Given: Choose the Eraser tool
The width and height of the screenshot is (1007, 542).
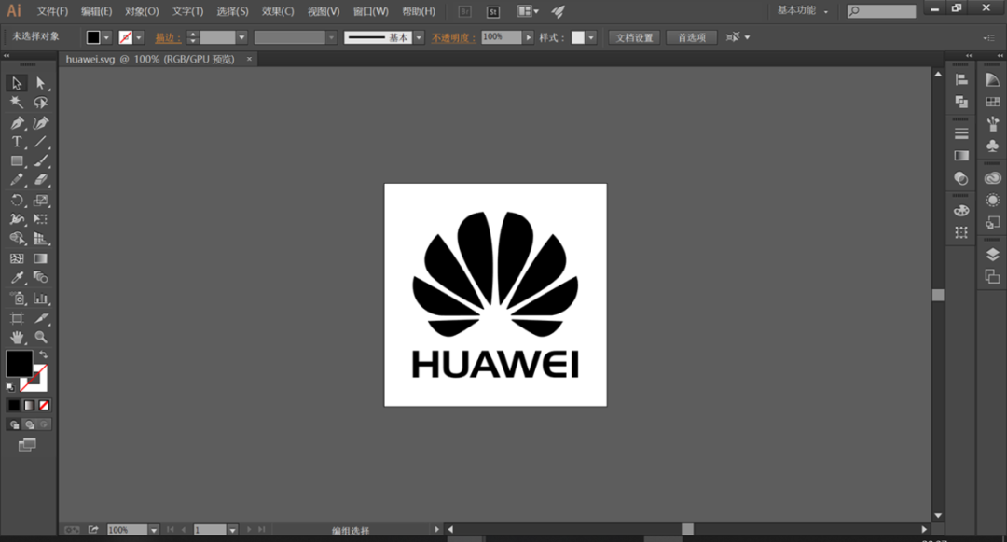Looking at the screenshot, I should click(x=40, y=180).
